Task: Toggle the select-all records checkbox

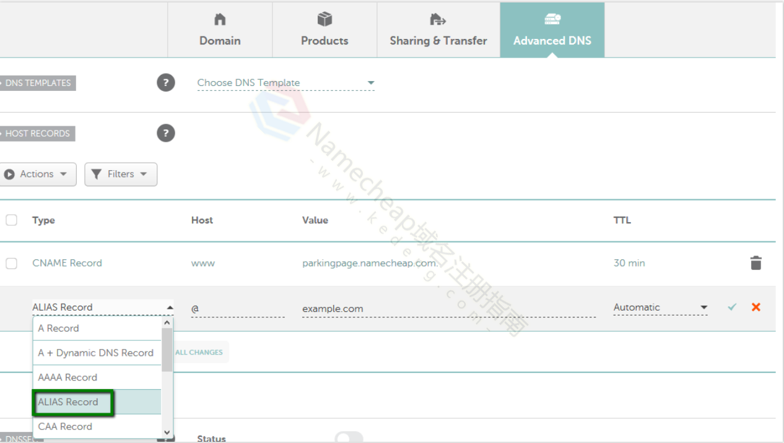Action: click(11, 220)
